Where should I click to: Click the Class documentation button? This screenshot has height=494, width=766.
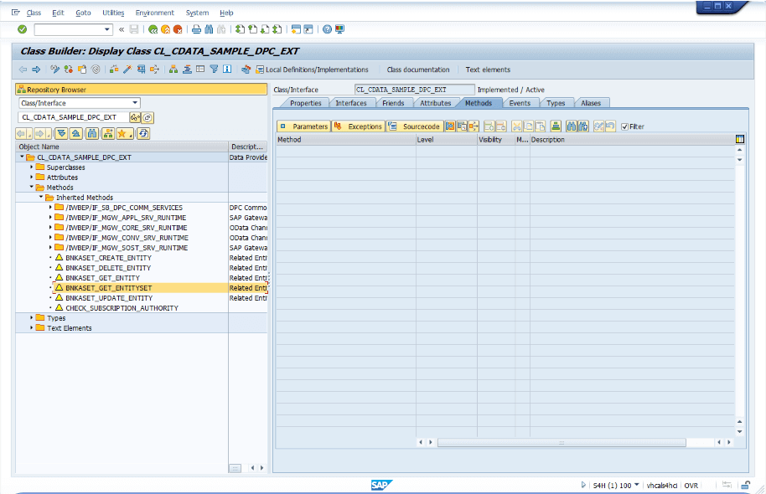click(x=418, y=69)
